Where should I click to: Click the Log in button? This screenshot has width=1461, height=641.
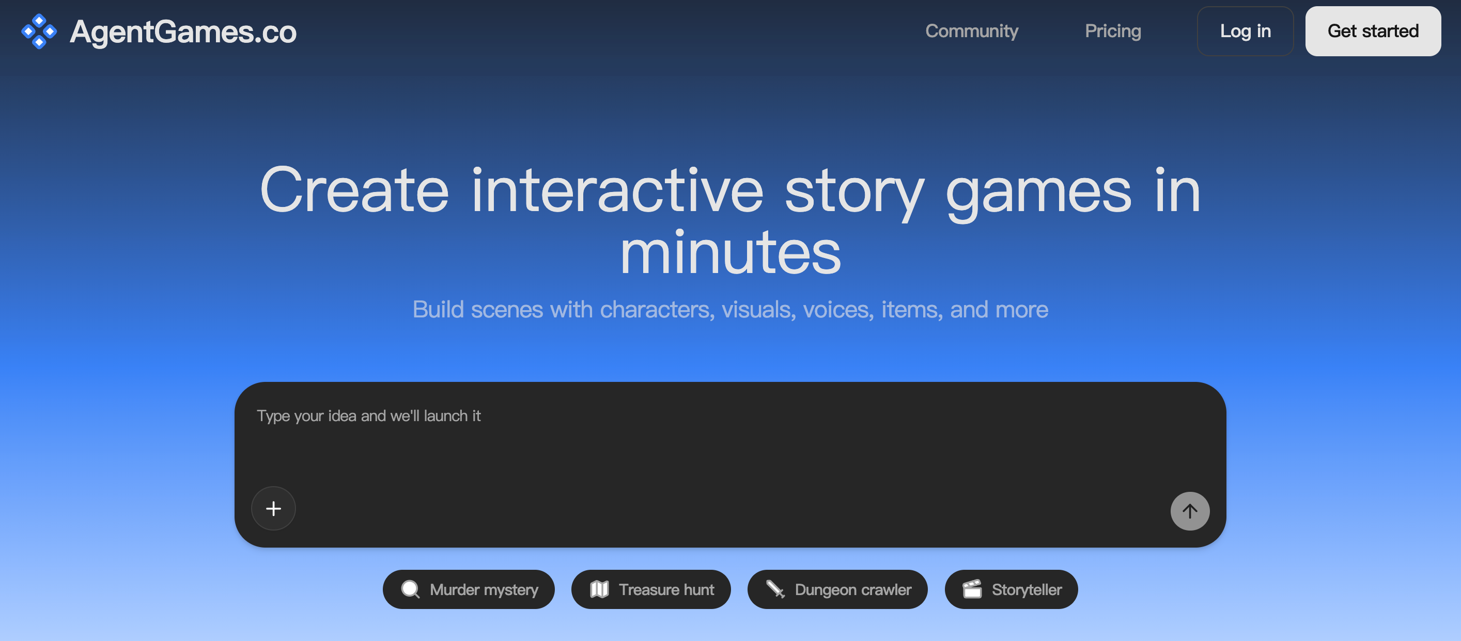click(1245, 31)
